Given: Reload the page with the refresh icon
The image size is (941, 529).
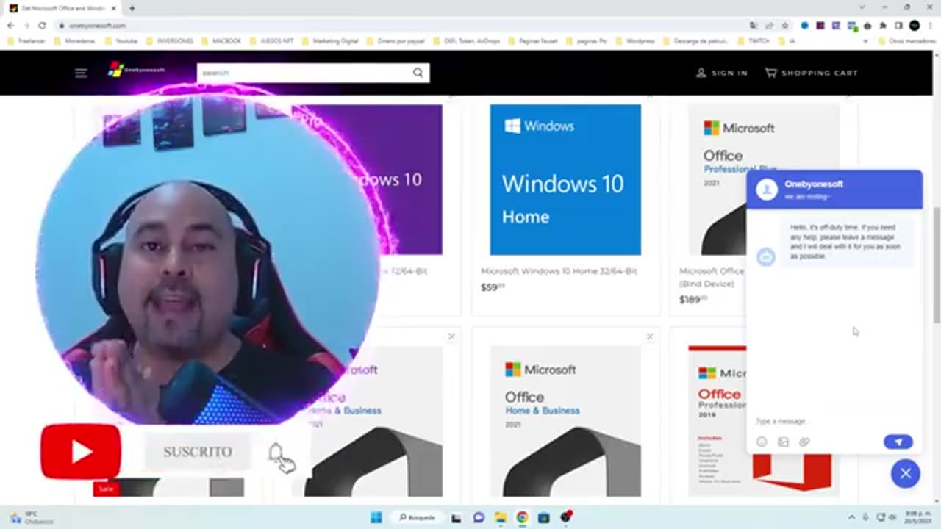Looking at the screenshot, I should click(42, 25).
